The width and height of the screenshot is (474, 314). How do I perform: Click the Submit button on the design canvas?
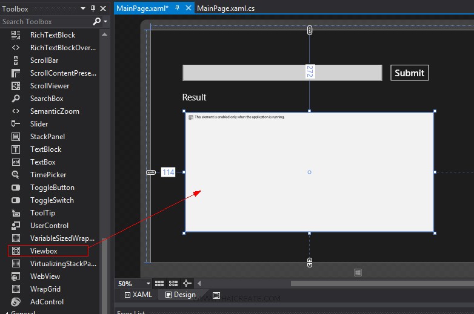point(409,73)
